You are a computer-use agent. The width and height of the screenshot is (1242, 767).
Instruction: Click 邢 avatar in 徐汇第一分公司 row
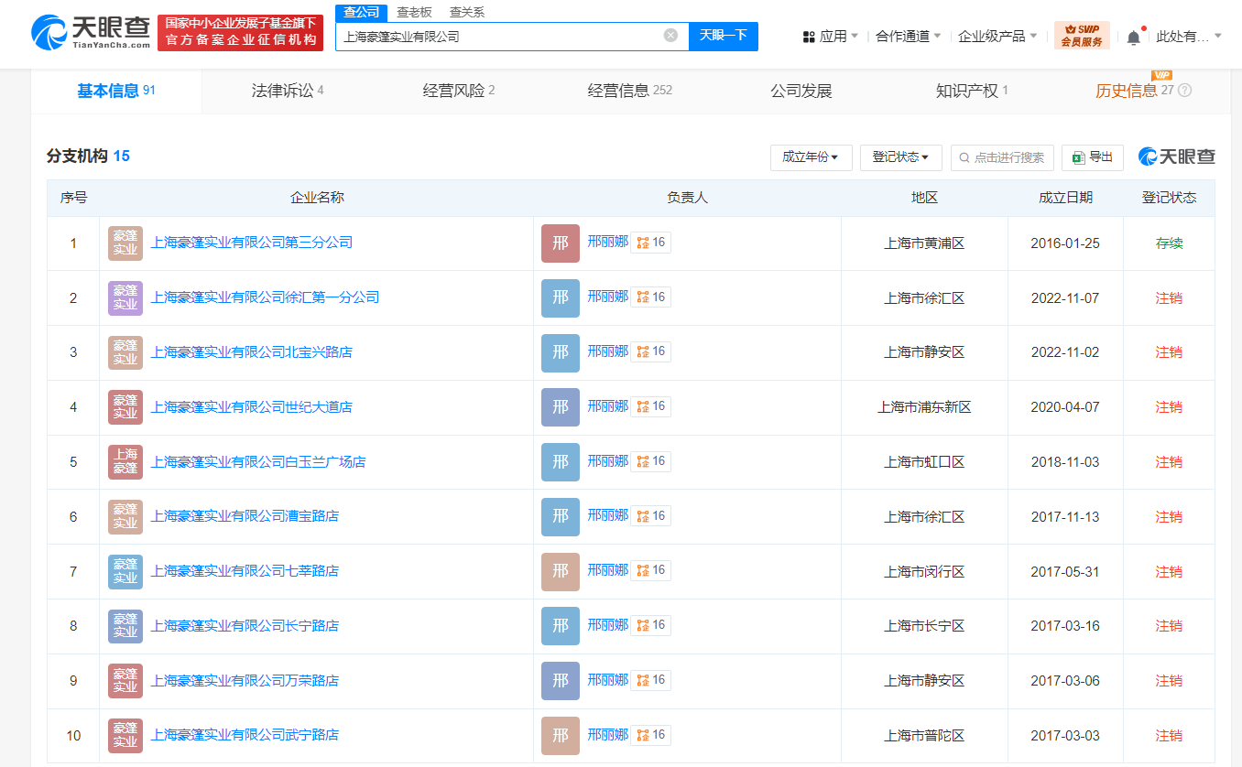point(561,297)
